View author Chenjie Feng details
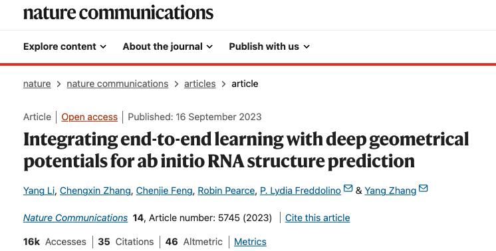The image size is (496, 251). click(x=164, y=191)
